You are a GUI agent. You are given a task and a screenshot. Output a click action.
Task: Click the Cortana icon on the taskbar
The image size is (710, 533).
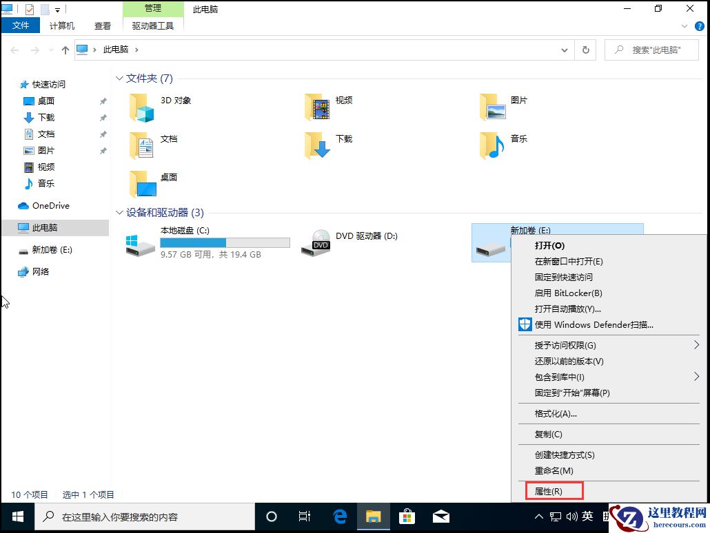coord(271,516)
